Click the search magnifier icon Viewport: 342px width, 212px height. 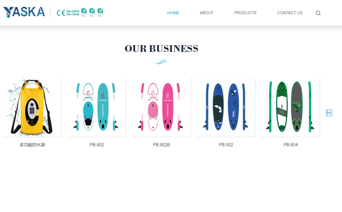318,13
